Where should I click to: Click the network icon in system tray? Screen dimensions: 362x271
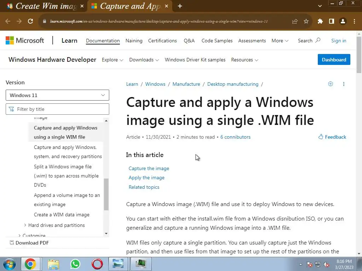318,264
